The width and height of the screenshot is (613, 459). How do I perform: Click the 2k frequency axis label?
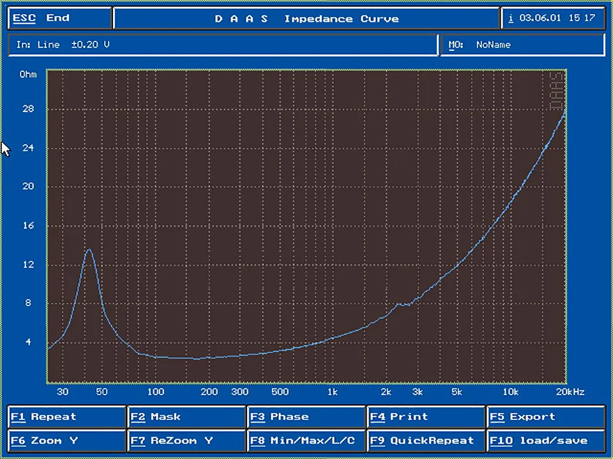pos(386,392)
